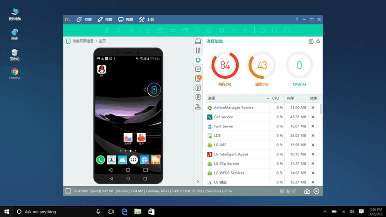The image size is (386, 217).
Task: Click the process list scrollbar
Action: 321,109
